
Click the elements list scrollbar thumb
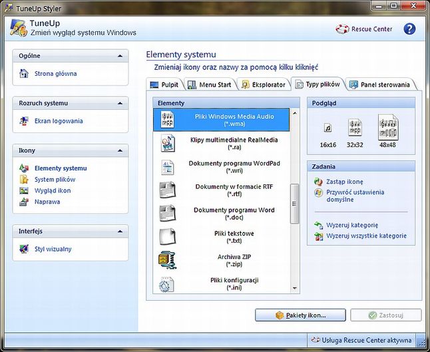[294, 204]
